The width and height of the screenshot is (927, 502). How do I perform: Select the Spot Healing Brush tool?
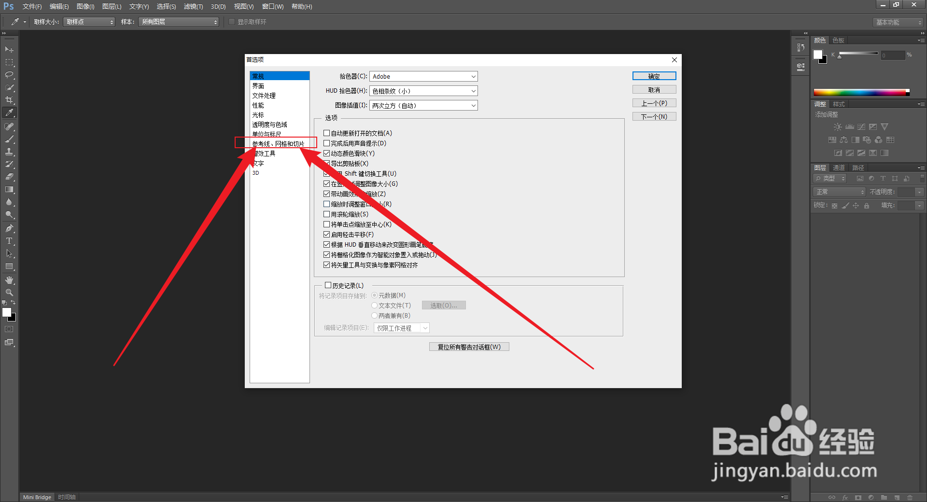[x=9, y=126]
